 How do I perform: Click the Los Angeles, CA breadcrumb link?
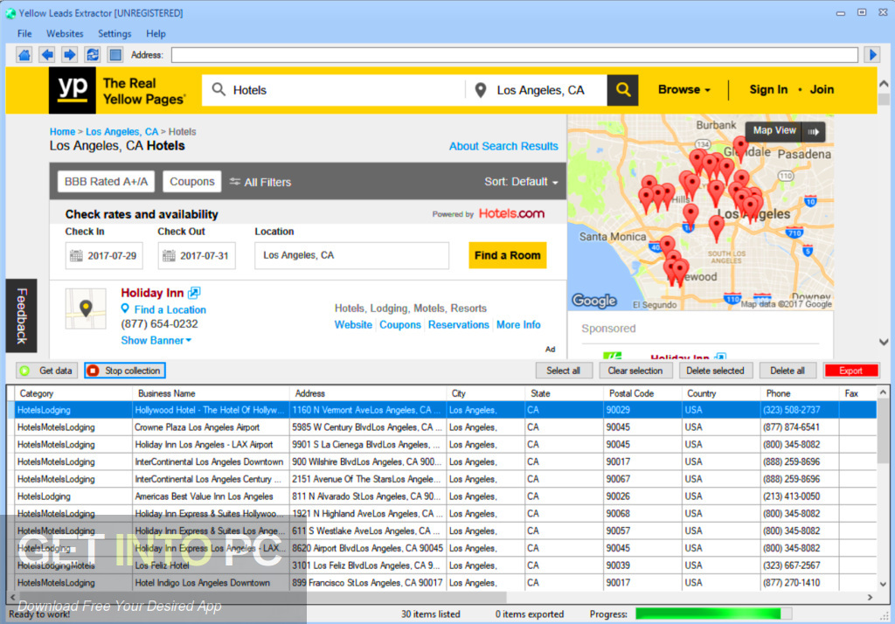(121, 132)
